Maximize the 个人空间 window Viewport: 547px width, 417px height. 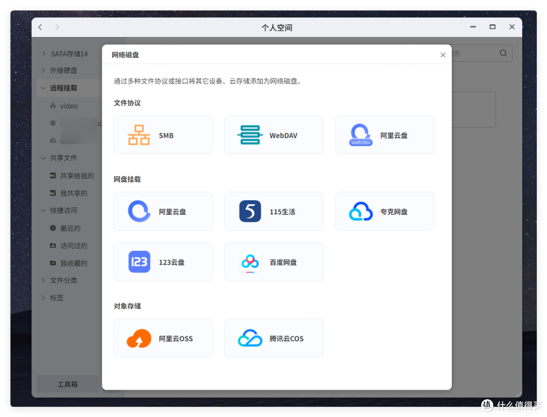point(493,27)
